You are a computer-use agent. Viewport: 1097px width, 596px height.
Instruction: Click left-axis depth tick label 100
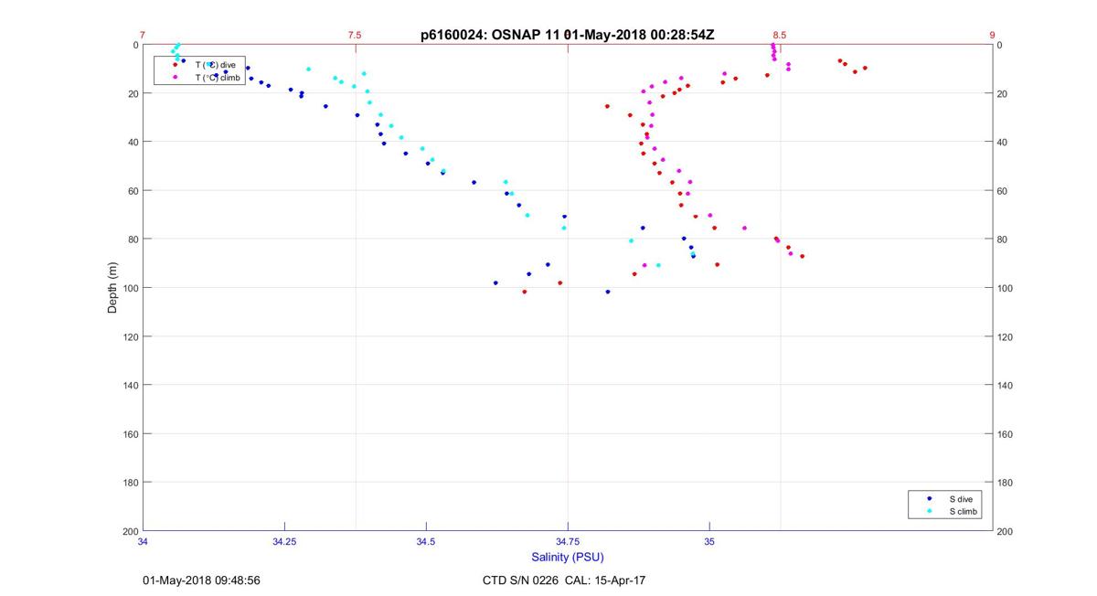130,288
